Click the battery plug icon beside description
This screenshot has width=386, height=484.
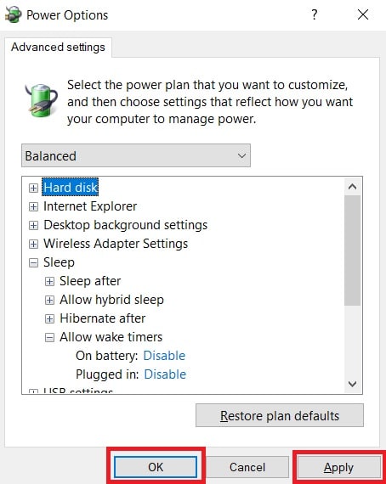point(41,101)
